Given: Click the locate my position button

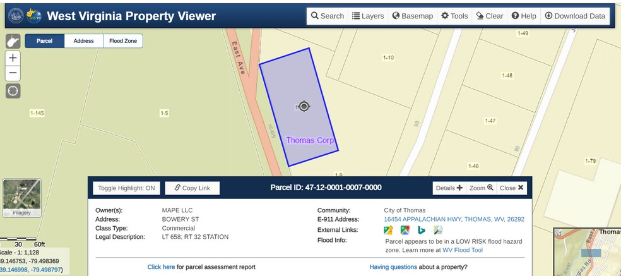Looking at the screenshot, I should pyautogui.click(x=13, y=91).
